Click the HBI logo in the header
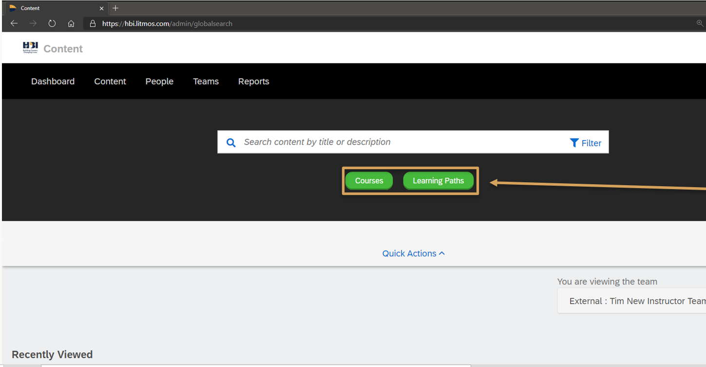This screenshot has height=367, width=706. point(30,47)
